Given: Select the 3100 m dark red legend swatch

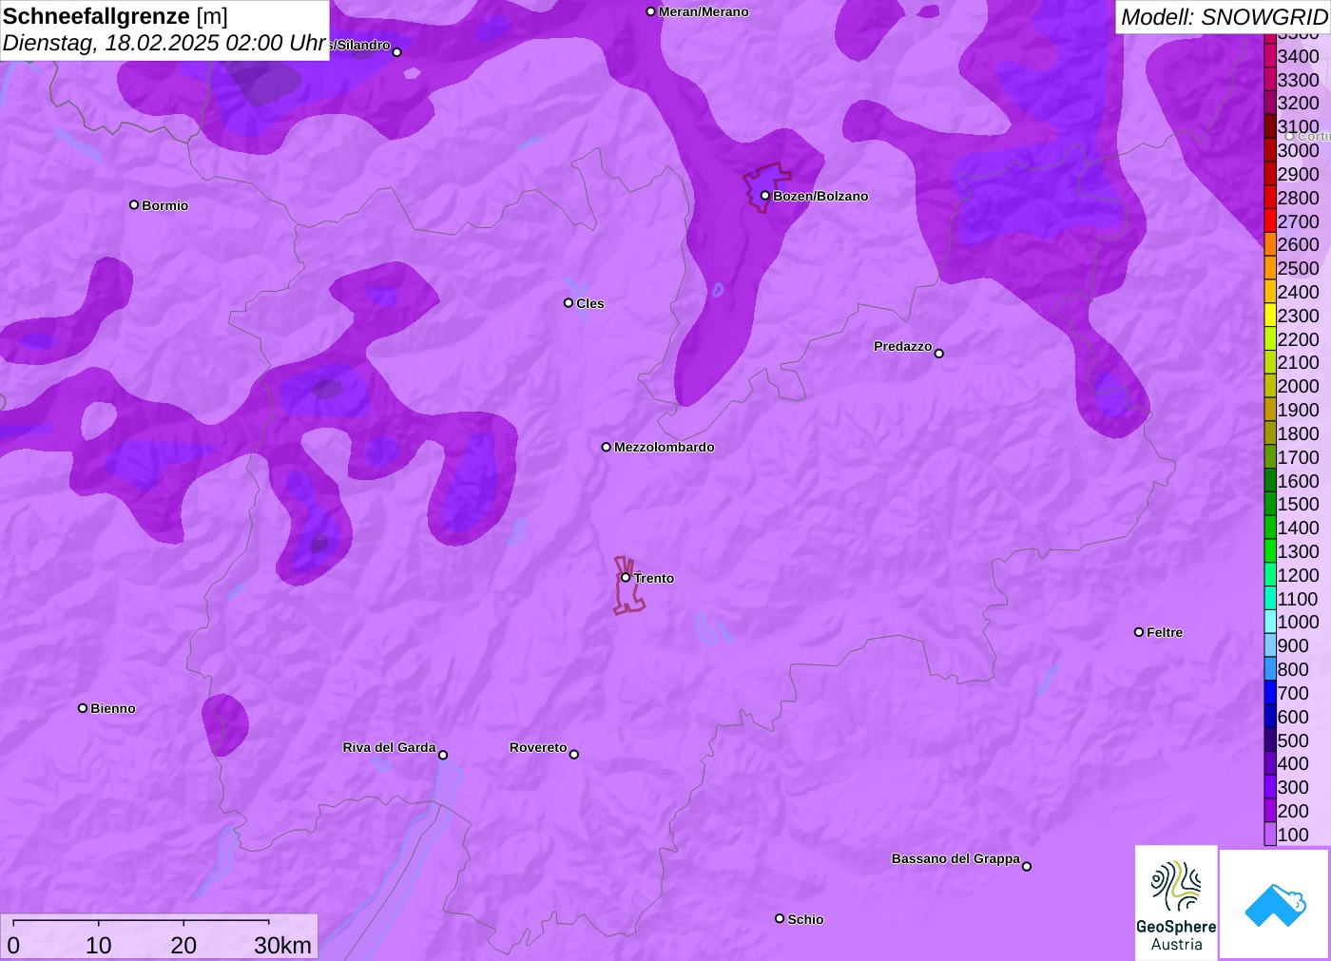Looking at the screenshot, I should (1270, 126).
